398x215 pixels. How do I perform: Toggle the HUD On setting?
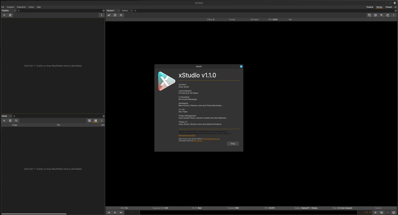[124, 208]
